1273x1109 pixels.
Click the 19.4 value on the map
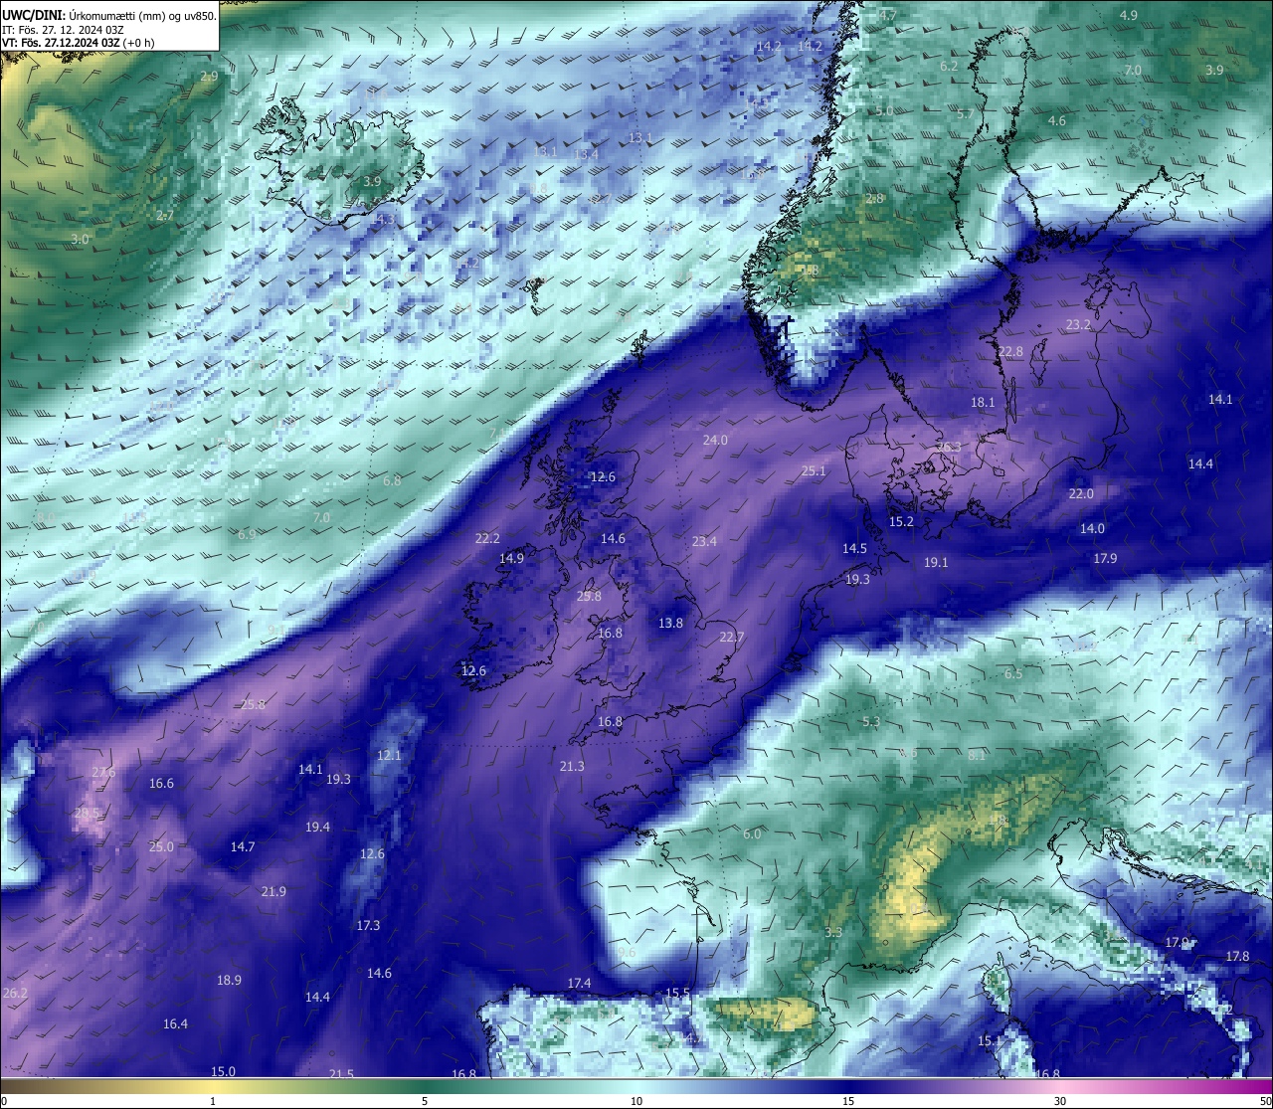point(317,828)
